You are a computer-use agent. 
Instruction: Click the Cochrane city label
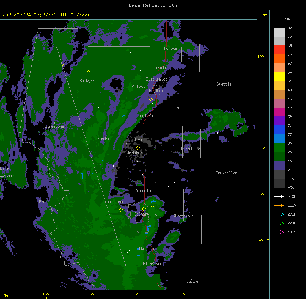pos(114,202)
